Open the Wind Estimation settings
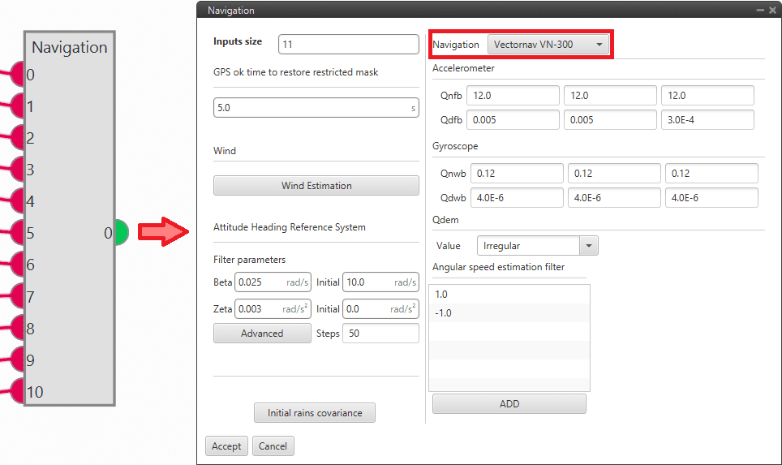The width and height of the screenshot is (782, 465). pos(316,186)
